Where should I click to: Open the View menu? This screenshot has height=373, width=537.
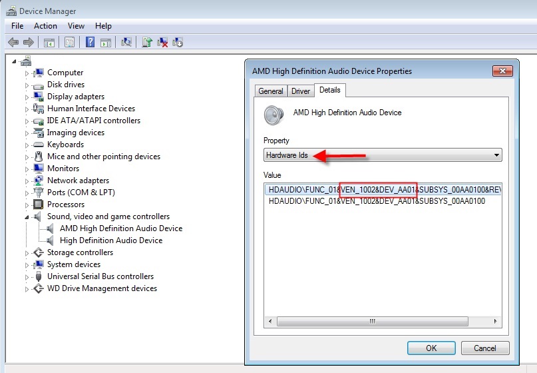click(x=76, y=26)
